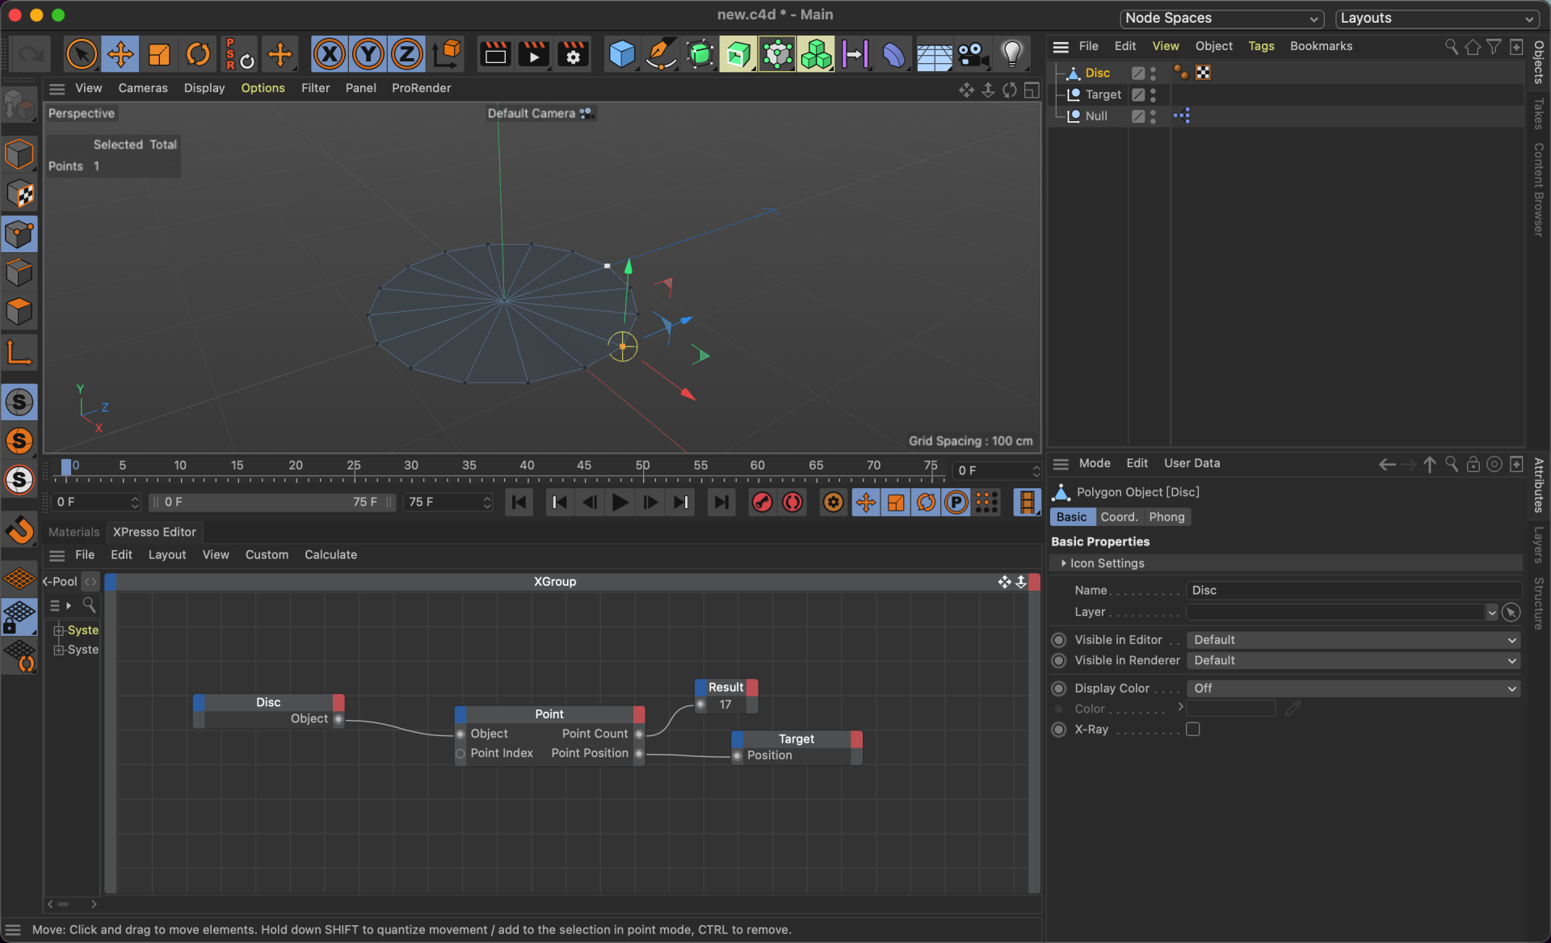Open the viewport Options menu

(x=263, y=88)
